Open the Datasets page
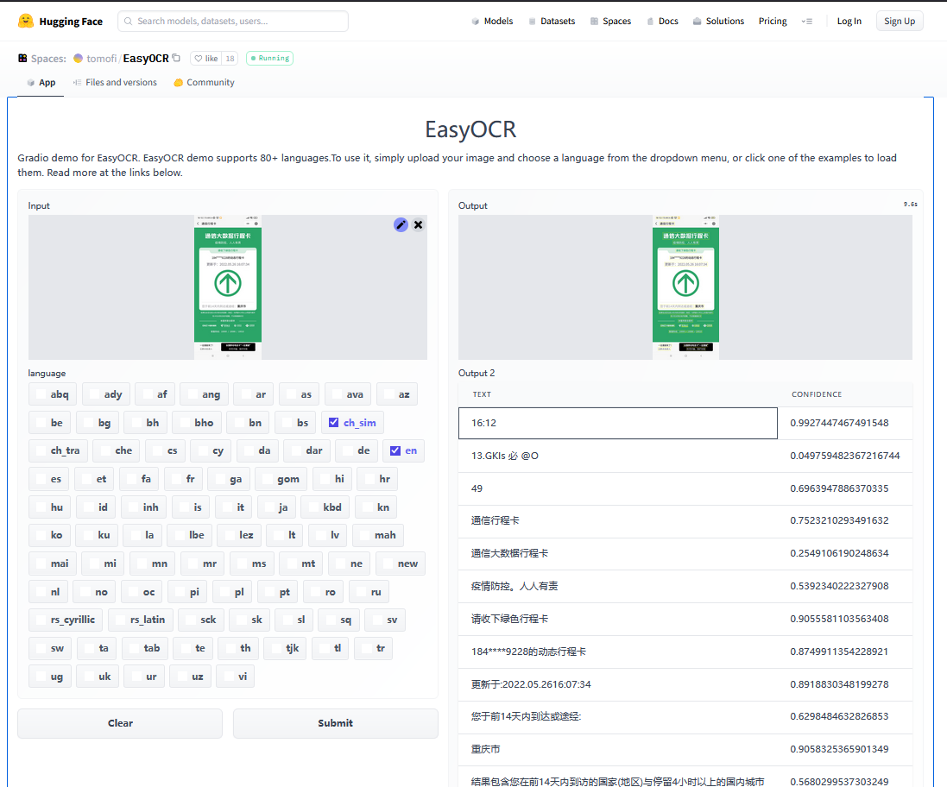The height and width of the screenshot is (787, 947). pyautogui.click(x=552, y=21)
